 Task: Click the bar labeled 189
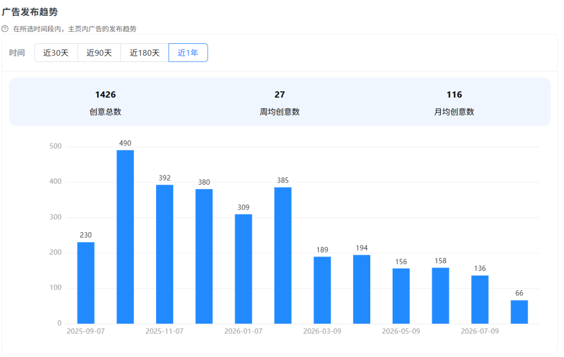pyautogui.click(x=322, y=290)
